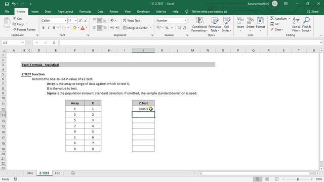Open the borders dropdown
Viewport: 324px width, 182px height.
point(68,28)
